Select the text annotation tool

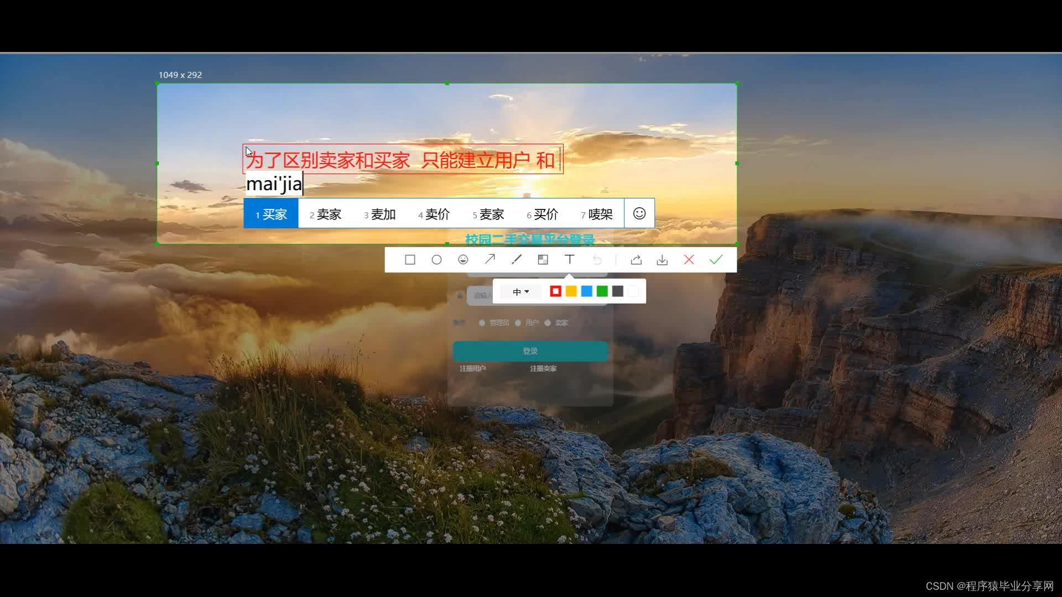[x=569, y=259]
